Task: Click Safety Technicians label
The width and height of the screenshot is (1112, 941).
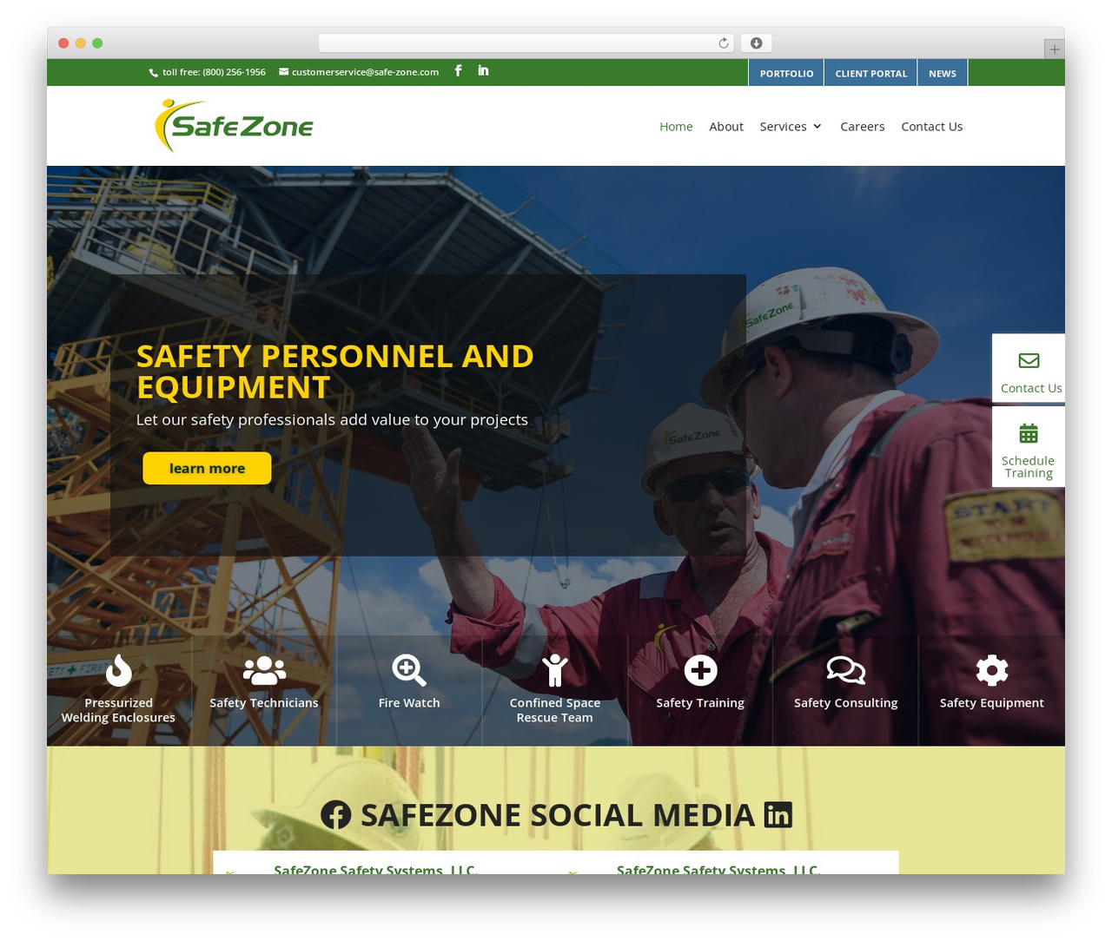Action: point(264,703)
